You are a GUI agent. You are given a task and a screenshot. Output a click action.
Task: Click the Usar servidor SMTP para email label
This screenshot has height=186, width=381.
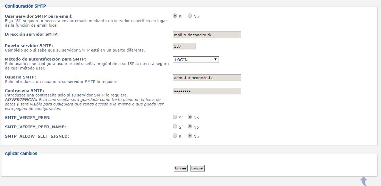(x=39, y=16)
